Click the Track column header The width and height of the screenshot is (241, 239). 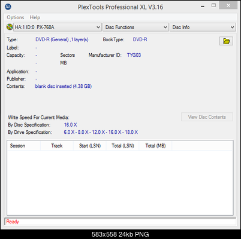point(57,146)
